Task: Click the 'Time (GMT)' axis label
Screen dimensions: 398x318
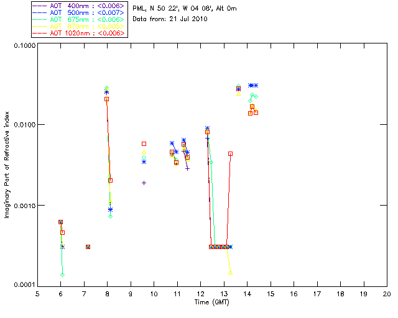Action: click(x=212, y=302)
